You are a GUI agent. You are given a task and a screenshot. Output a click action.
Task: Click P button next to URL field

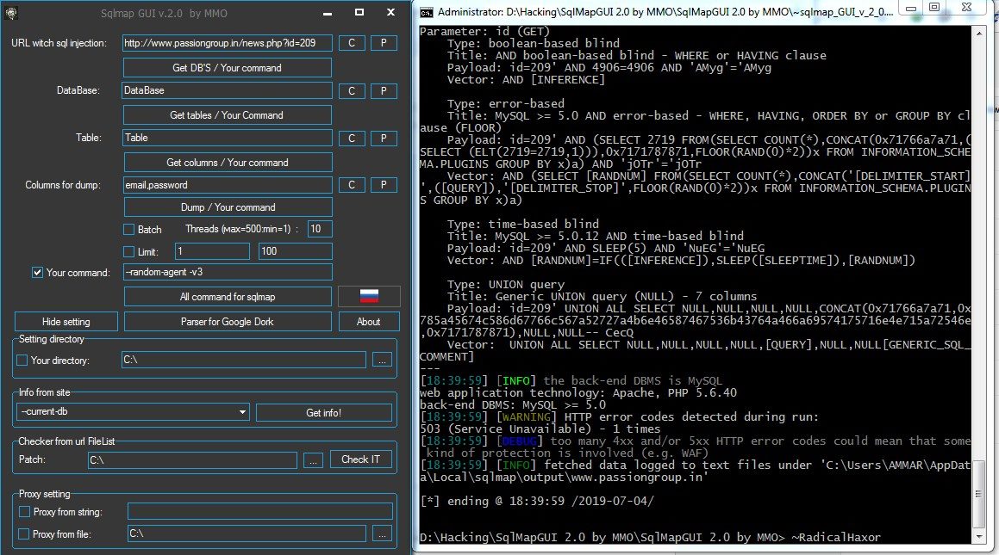click(384, 43)
